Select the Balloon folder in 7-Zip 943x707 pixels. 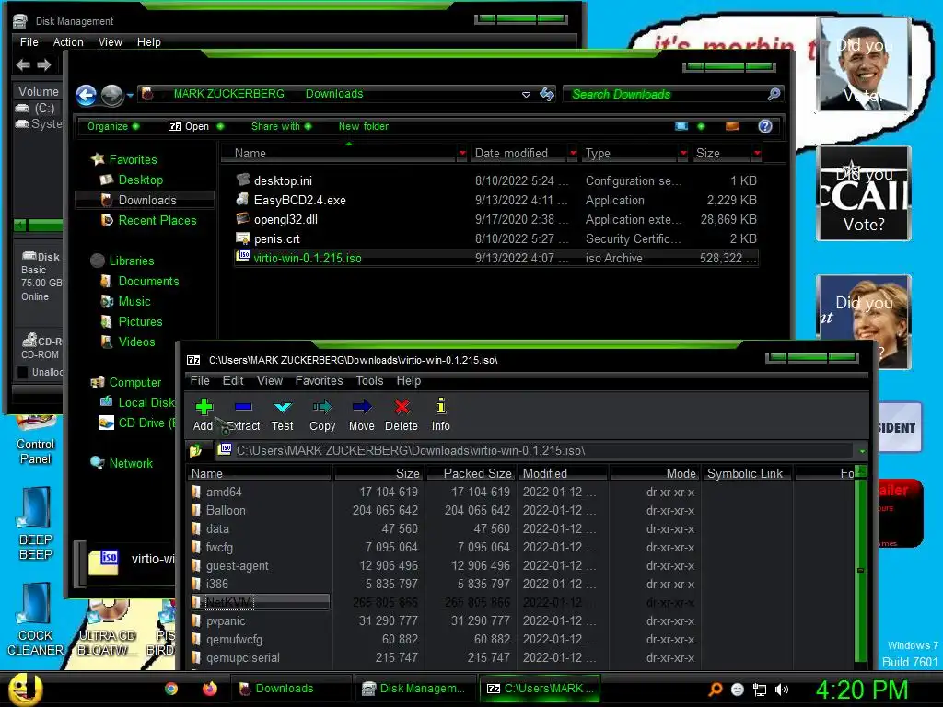(x=226, y=510)
